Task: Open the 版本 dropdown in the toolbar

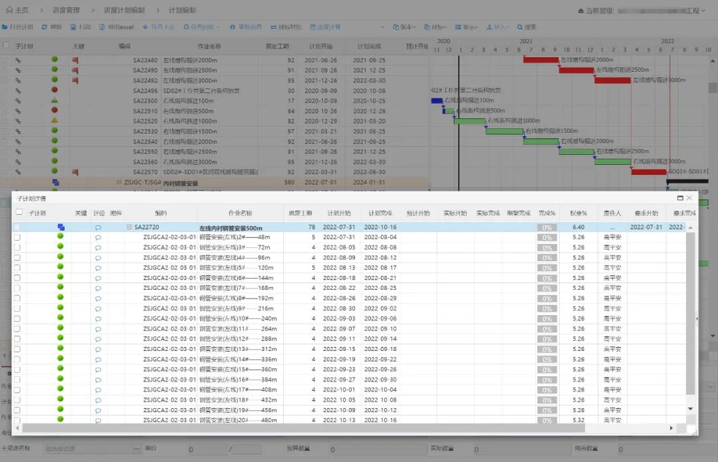Action: click(404, 27)
